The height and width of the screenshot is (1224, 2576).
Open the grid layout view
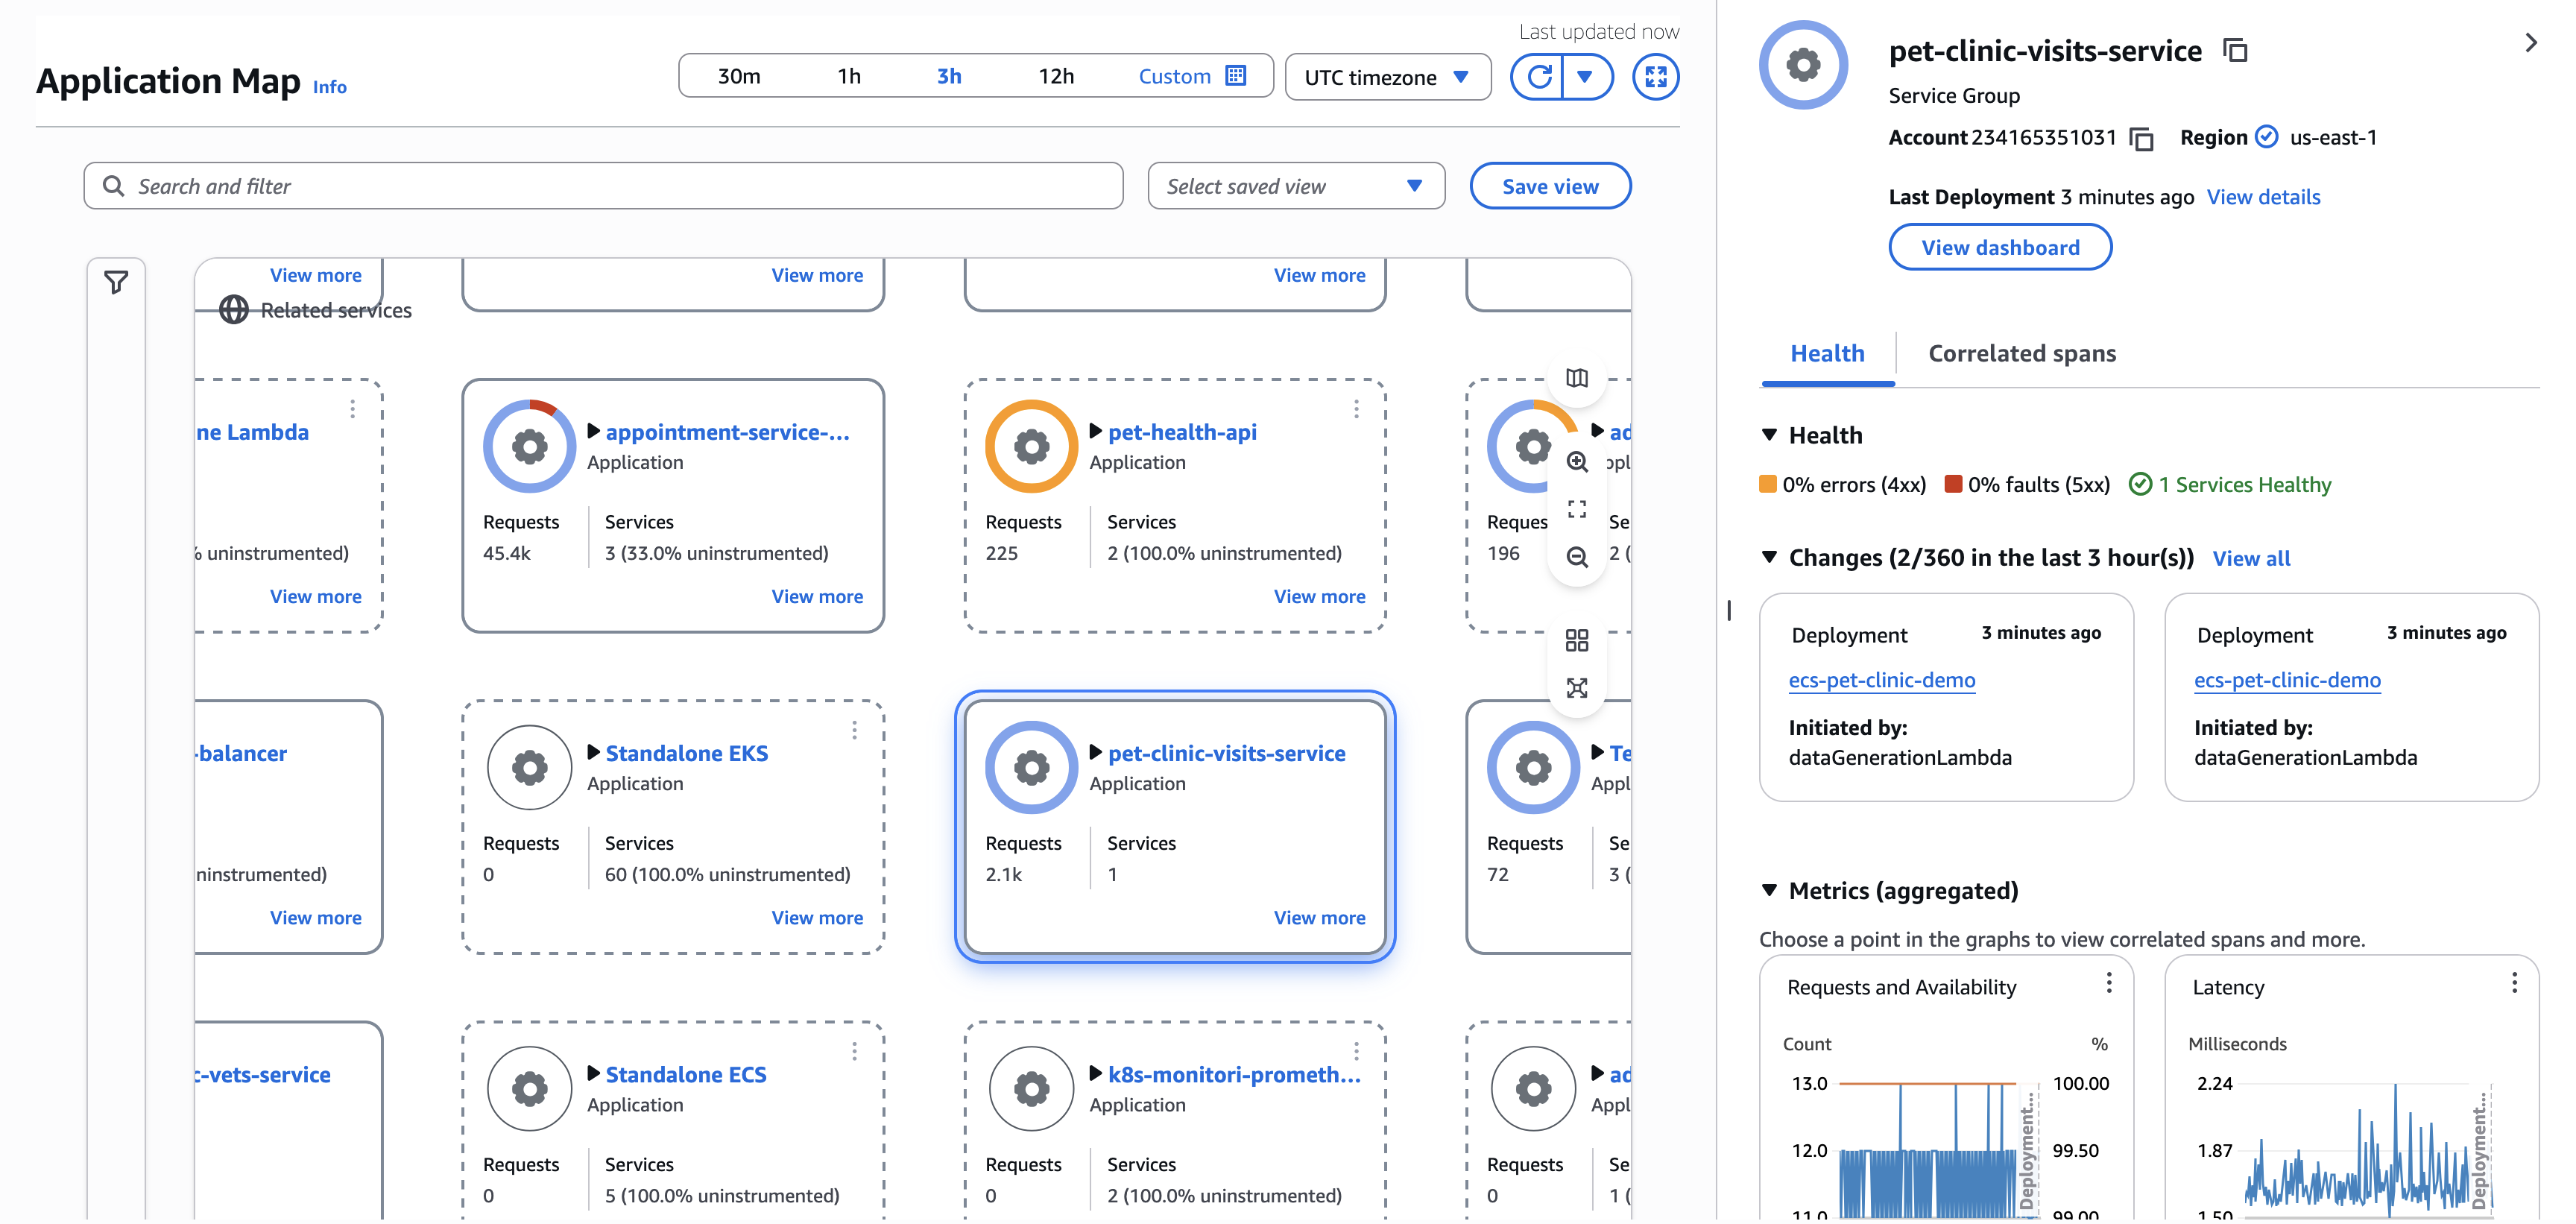(x=1578, y=640)
